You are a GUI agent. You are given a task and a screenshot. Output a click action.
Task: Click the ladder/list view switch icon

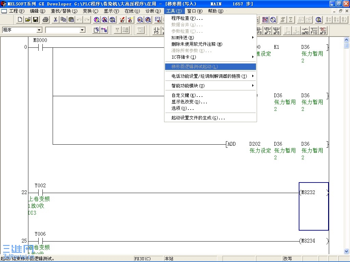tap(265, 19)
